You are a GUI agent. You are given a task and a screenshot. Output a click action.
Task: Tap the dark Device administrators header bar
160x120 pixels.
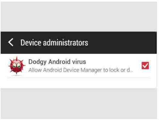(x=79, y=43)
